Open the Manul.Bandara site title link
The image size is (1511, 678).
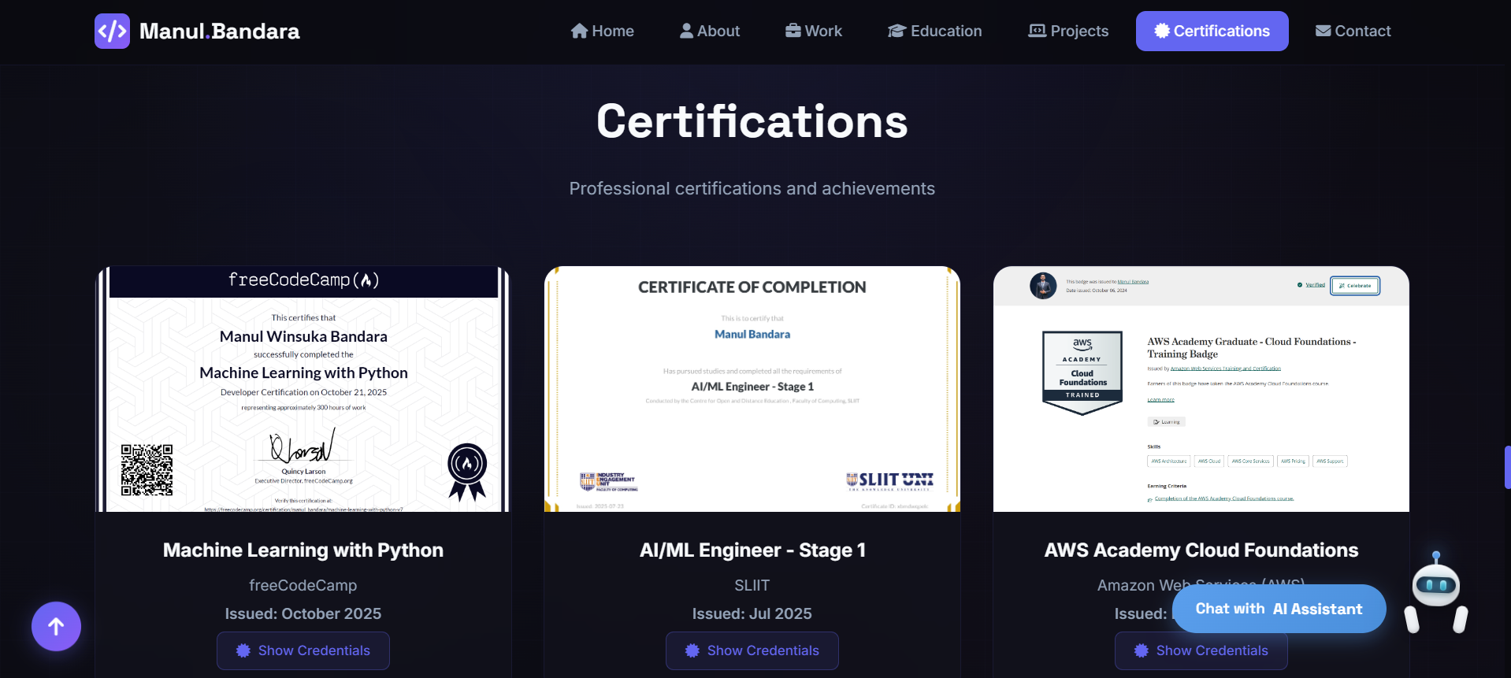tap(219, 31)
